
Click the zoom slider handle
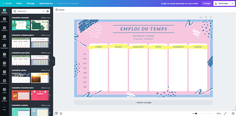click(196, 113)
